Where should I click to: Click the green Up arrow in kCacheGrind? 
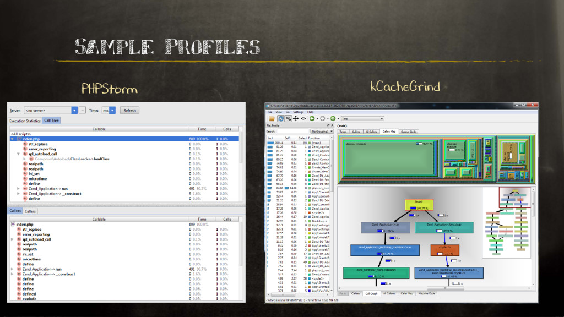pyautogui.click(x=333, y=119)
